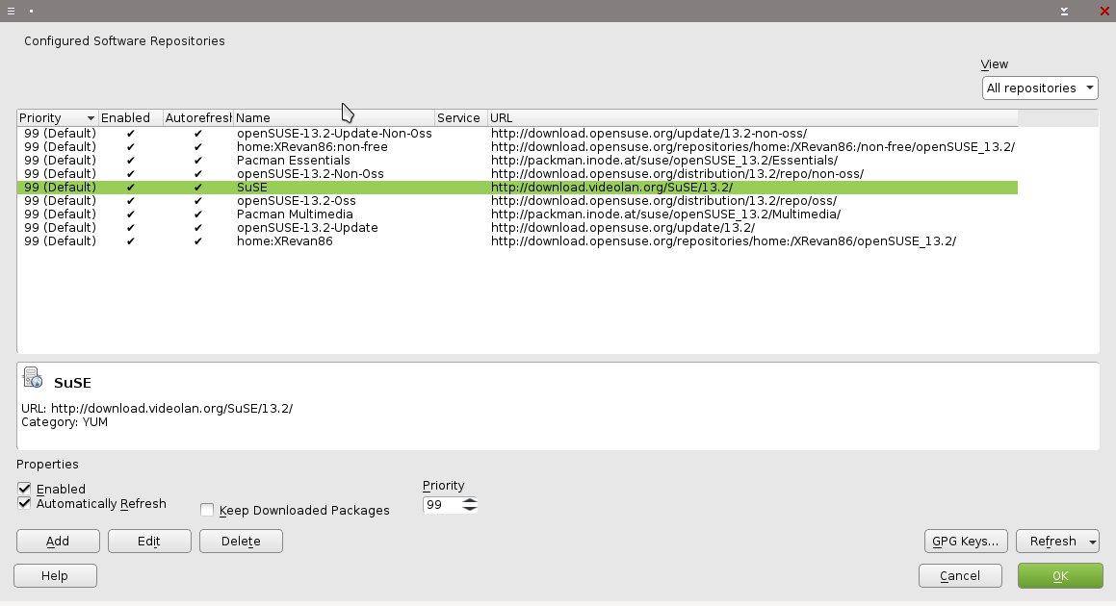Screen dimensions: 1116x606
Task: Select the openSUSE-13.2-Update repository name
Action: pyautogui.click(x=307, y=228)
